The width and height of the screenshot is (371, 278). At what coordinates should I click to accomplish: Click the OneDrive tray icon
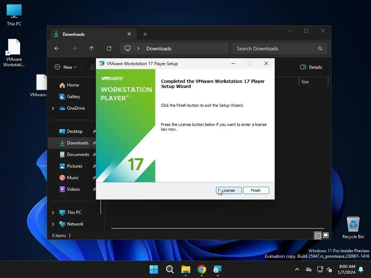309,269
